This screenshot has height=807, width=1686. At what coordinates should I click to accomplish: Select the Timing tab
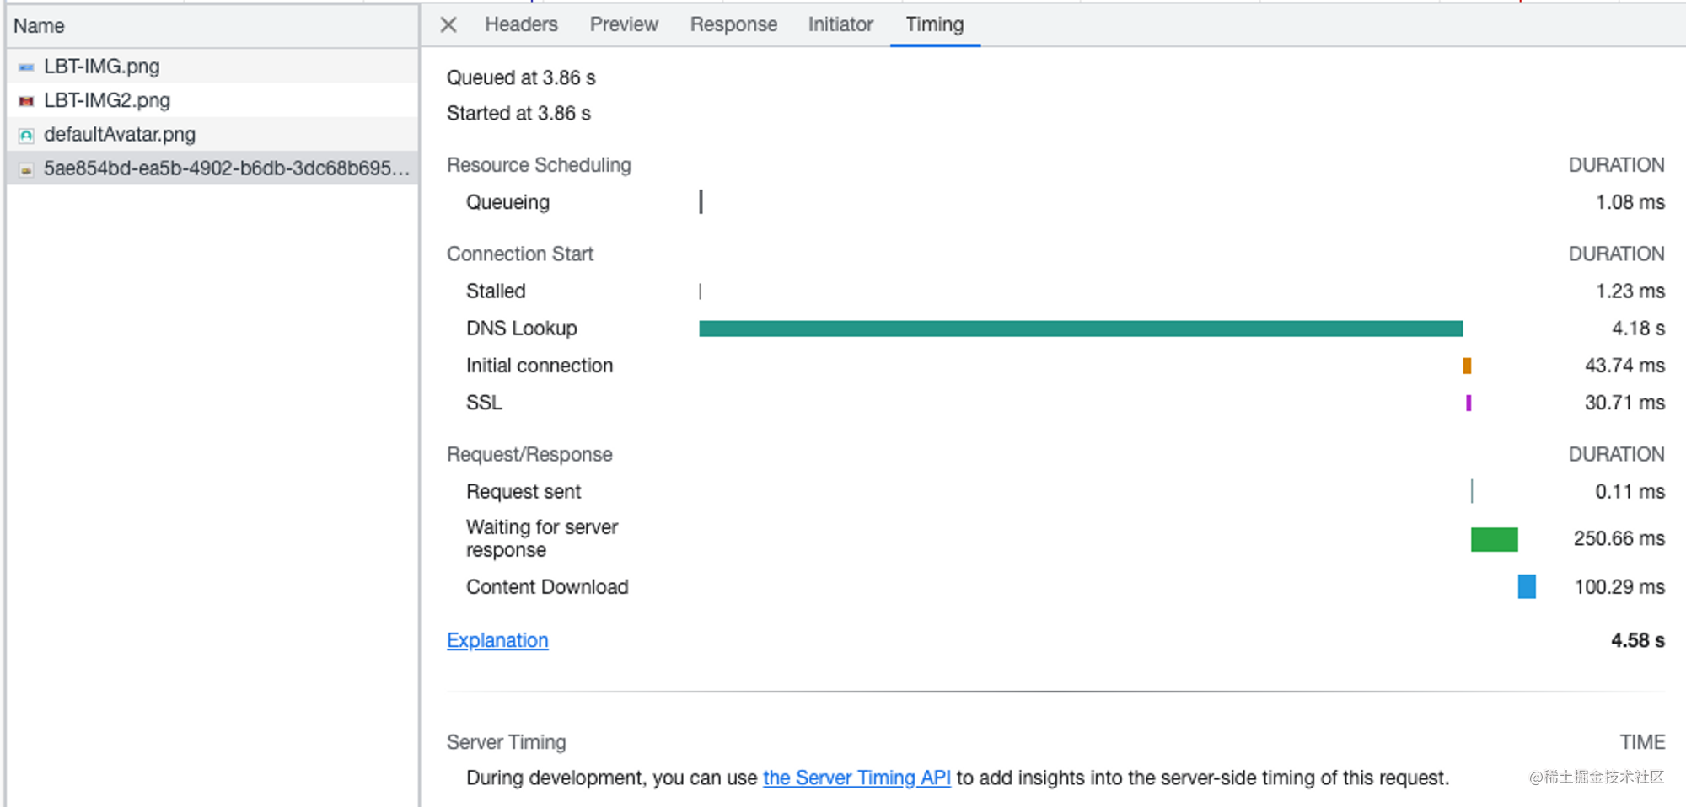coord(935,24)
